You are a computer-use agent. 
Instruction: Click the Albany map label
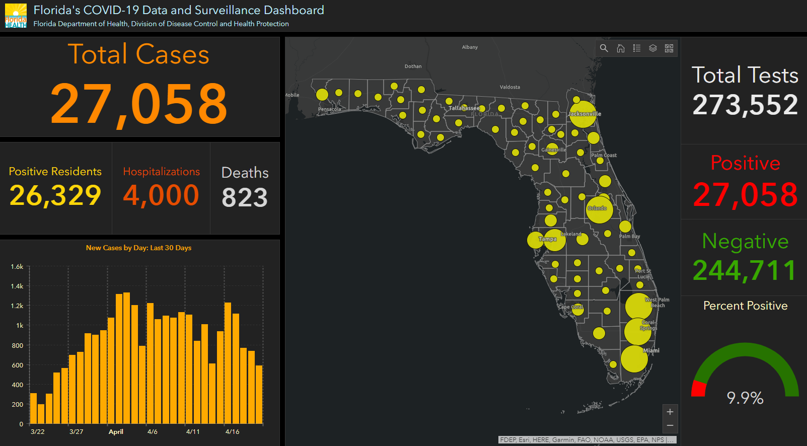click(x=470, y=47)
